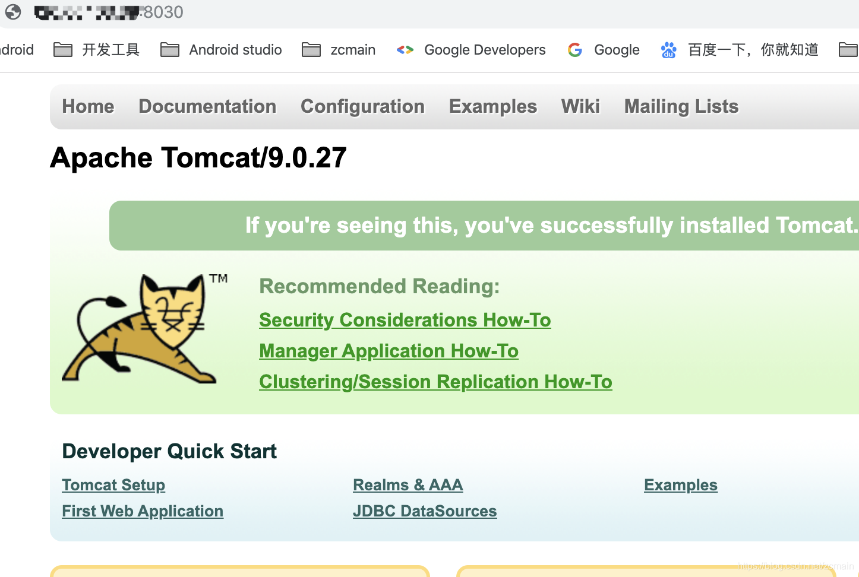
Task: Open the Tomcat Setup link
Action: click(113, 485)
